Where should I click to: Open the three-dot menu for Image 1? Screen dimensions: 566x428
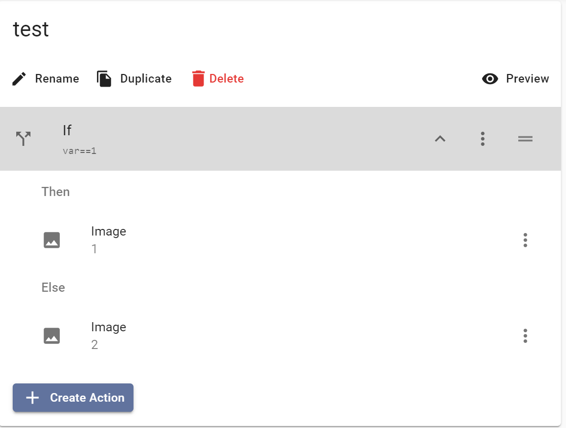click(x=525, y=240)
